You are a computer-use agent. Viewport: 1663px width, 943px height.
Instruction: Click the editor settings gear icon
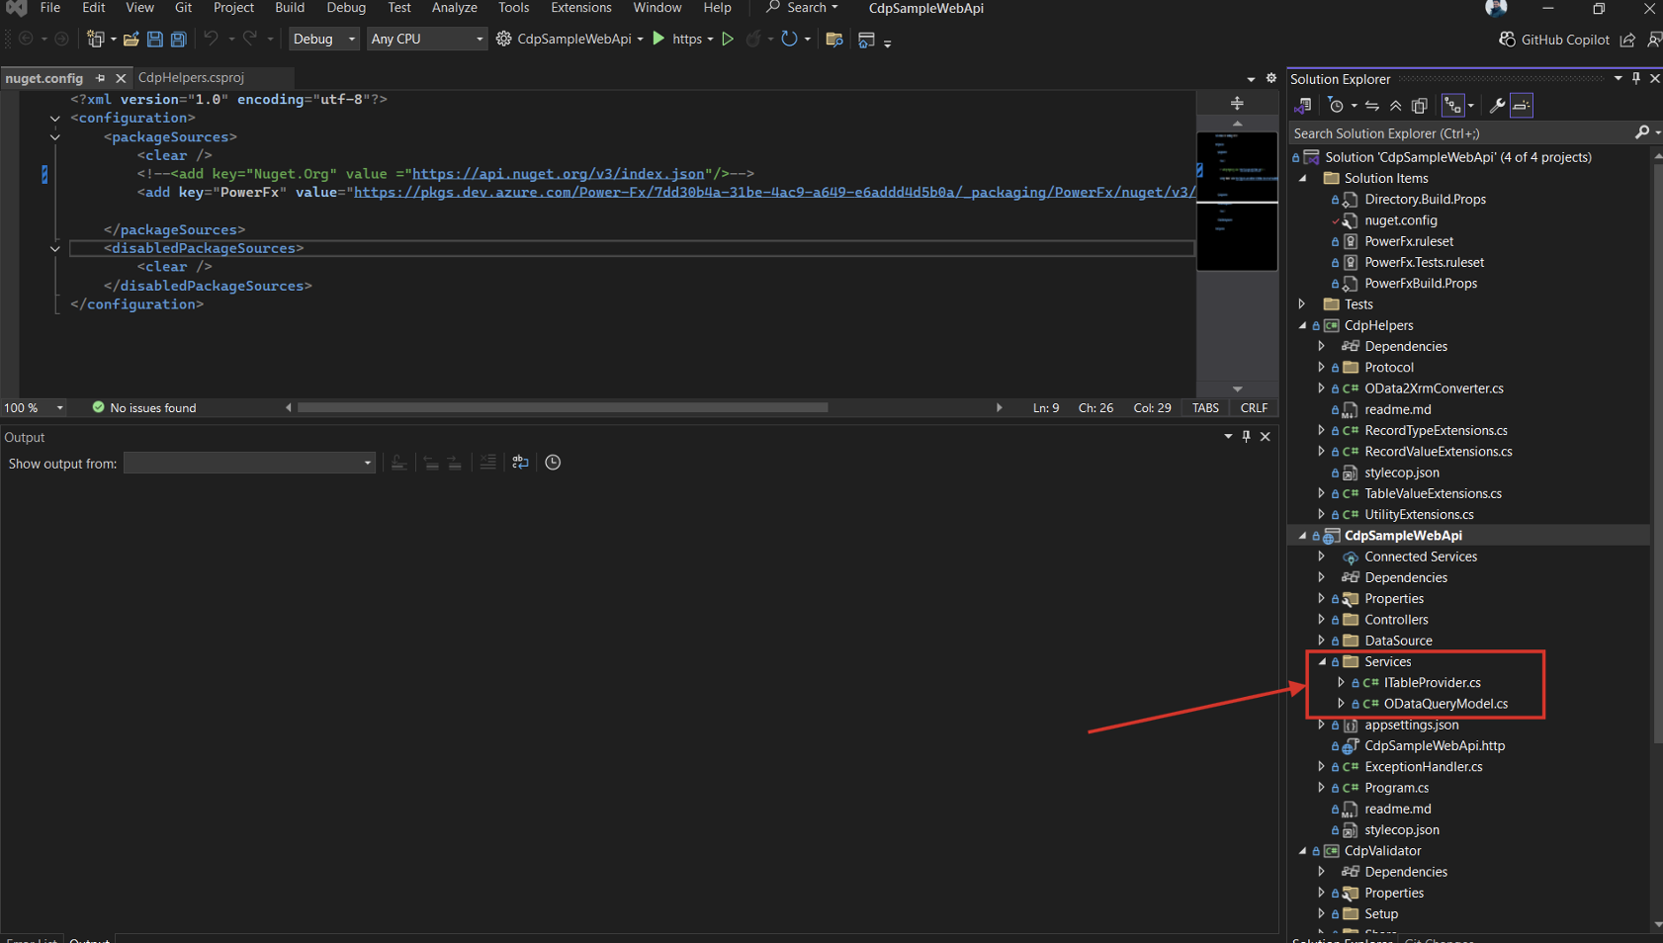coord(1271,78)
